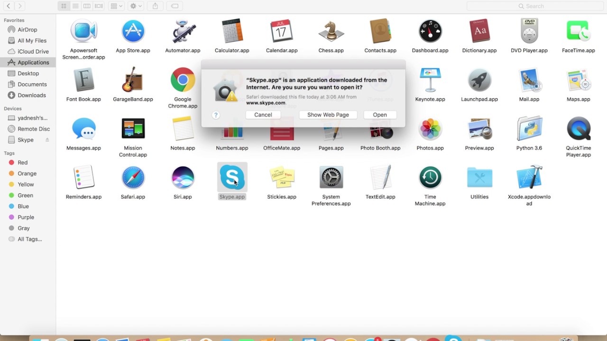The width and height of the screenshot is (607, 341).
Task: Open the action gear dropdown
Action: tap(136, 6)
